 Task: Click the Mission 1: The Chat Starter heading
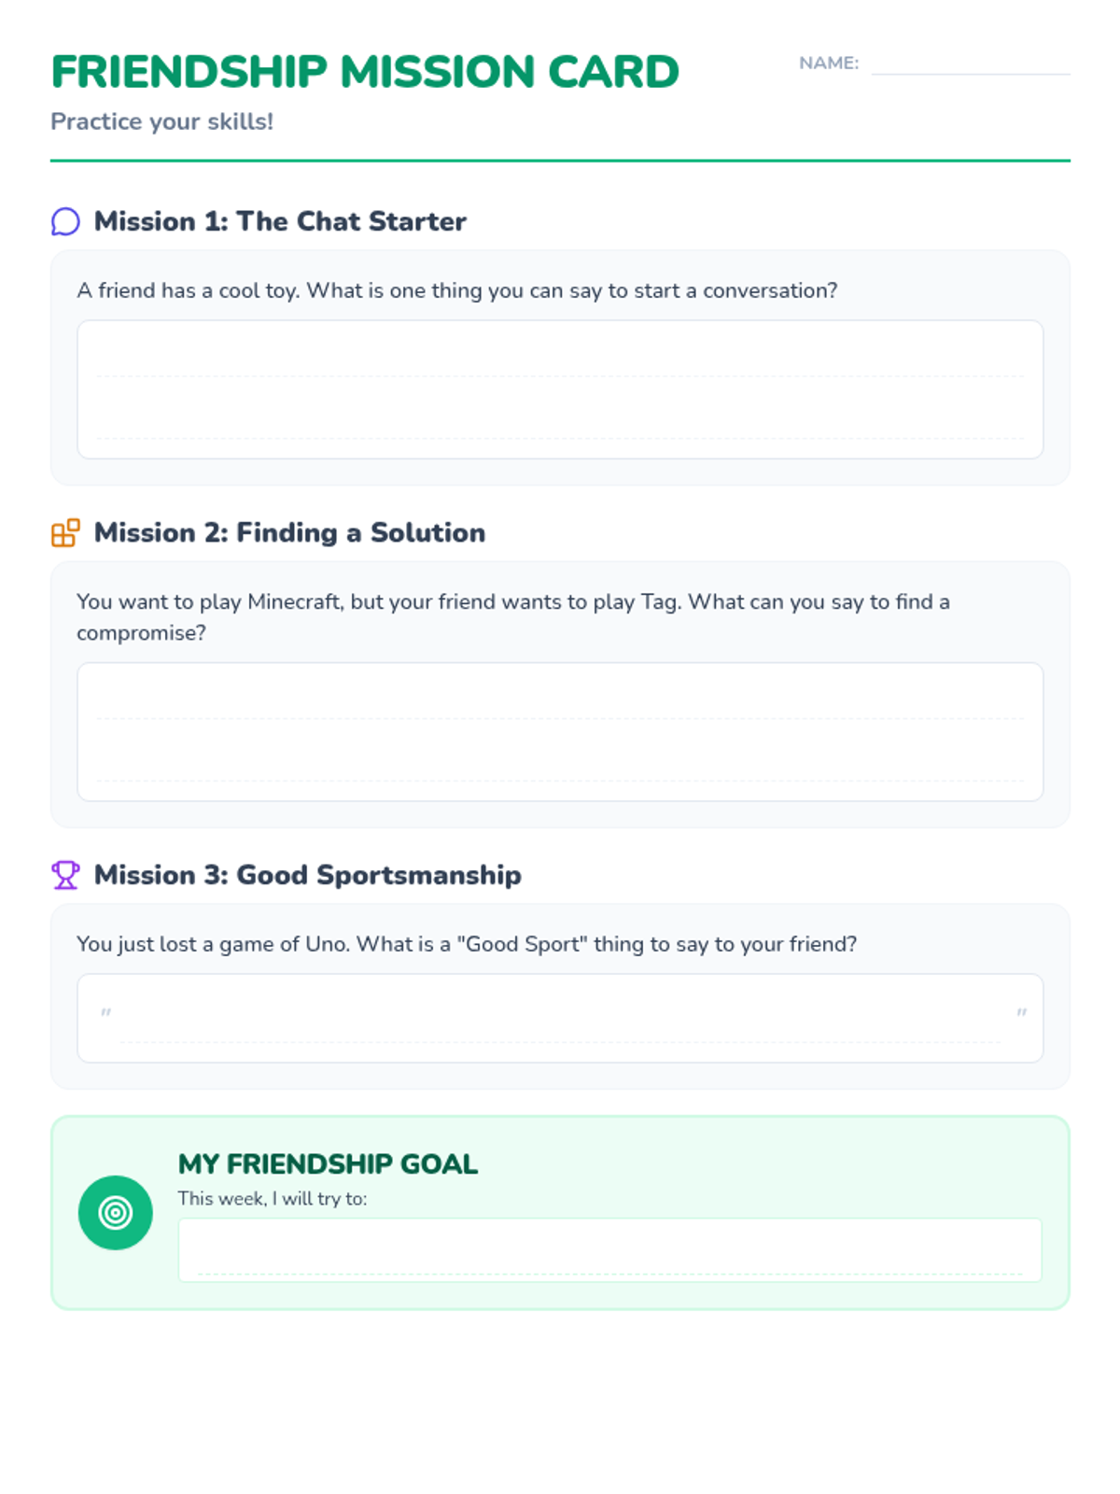point(280,221)
